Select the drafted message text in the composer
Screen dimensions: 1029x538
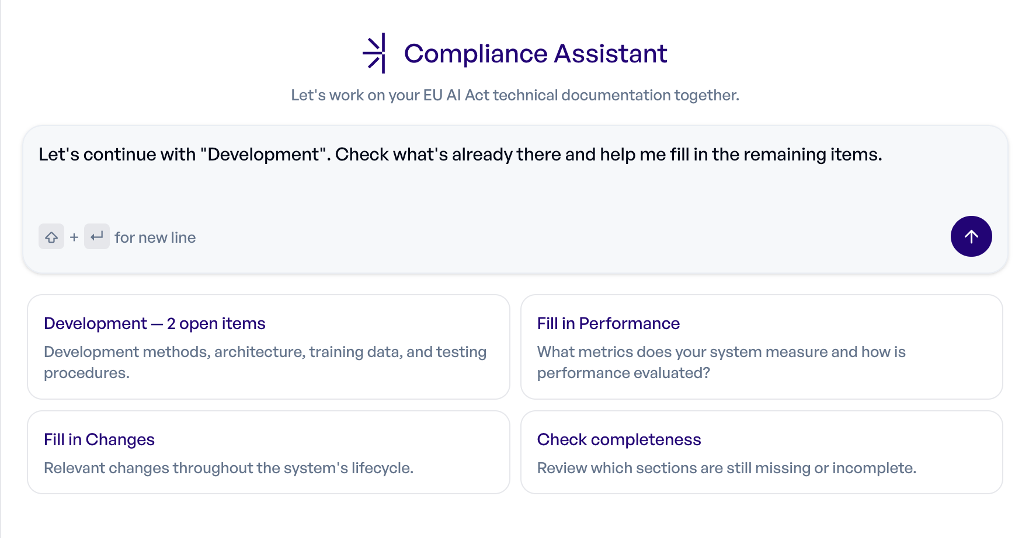pyautogui.click(x=460, y=154)
